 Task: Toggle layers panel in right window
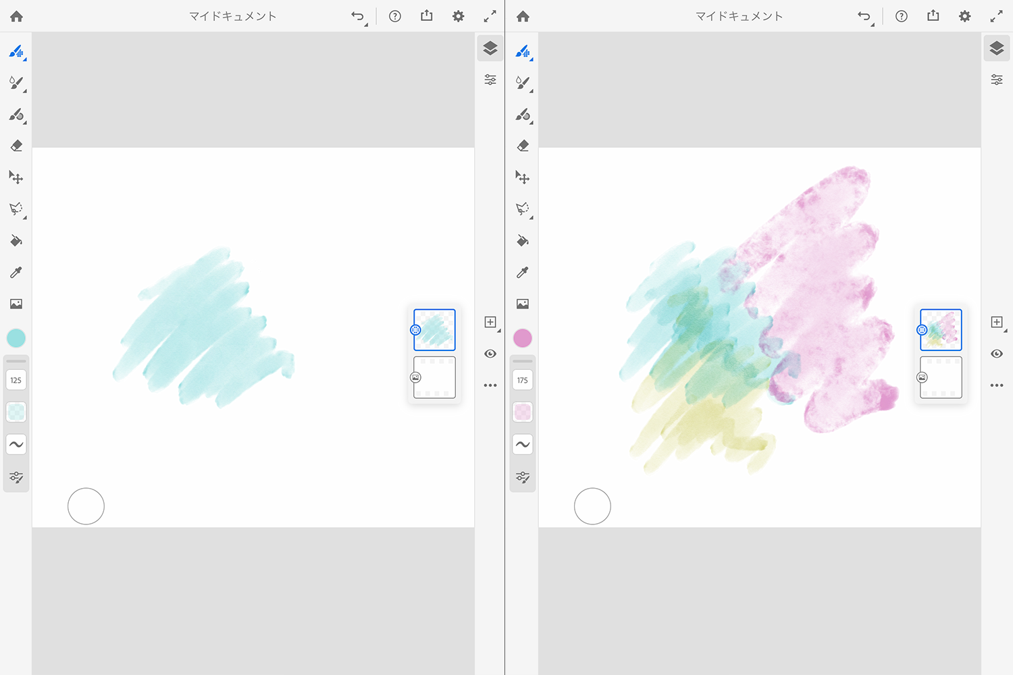[997, 48]
